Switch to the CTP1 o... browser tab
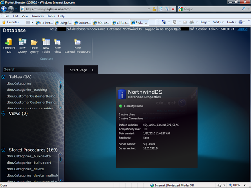Image resolution: width=251 pixels, height=188 pixels. (120, 23)
